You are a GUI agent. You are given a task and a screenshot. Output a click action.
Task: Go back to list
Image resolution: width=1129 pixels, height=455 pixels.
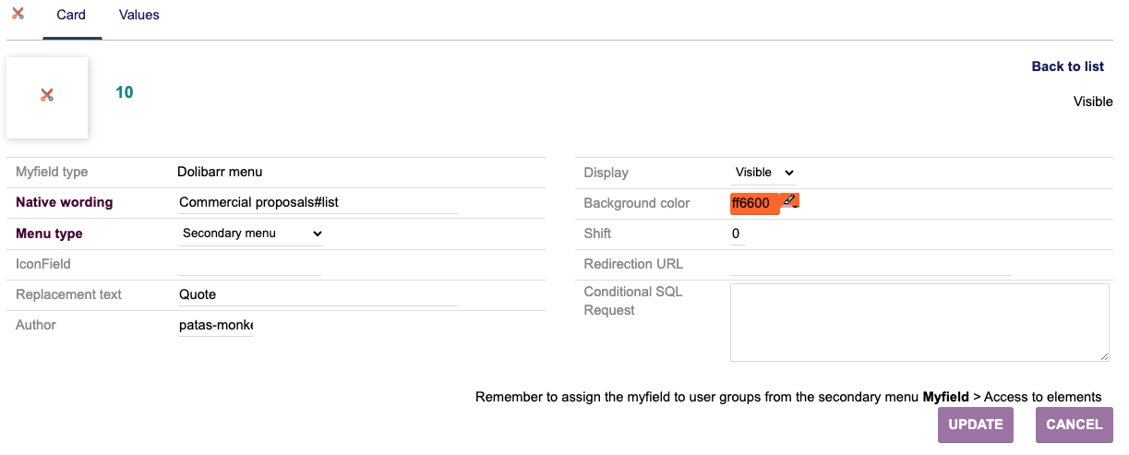(x=1067, y=66)
